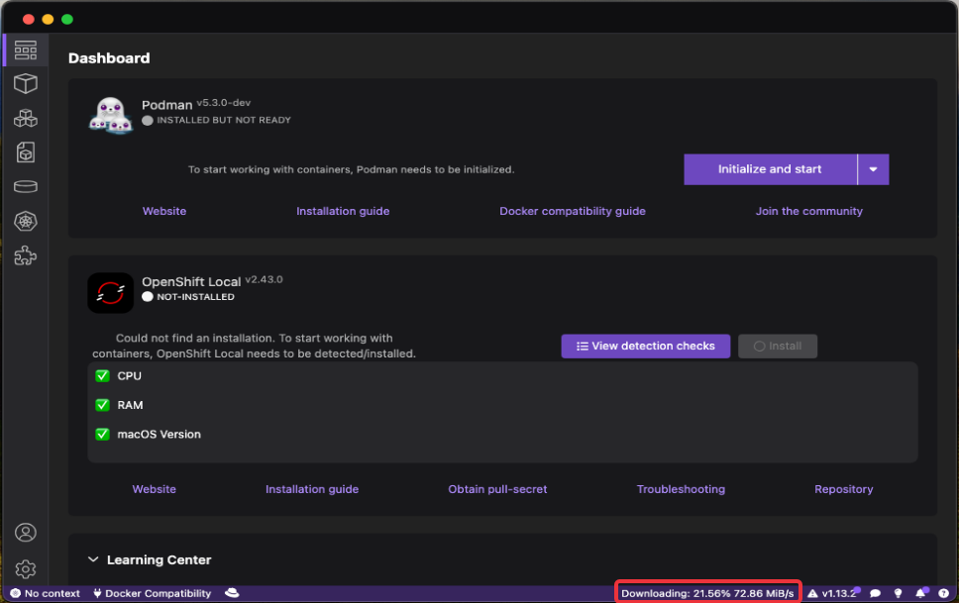
Task: Open the Initialize and start dropdown arrow
Action: tap(874, 169)
